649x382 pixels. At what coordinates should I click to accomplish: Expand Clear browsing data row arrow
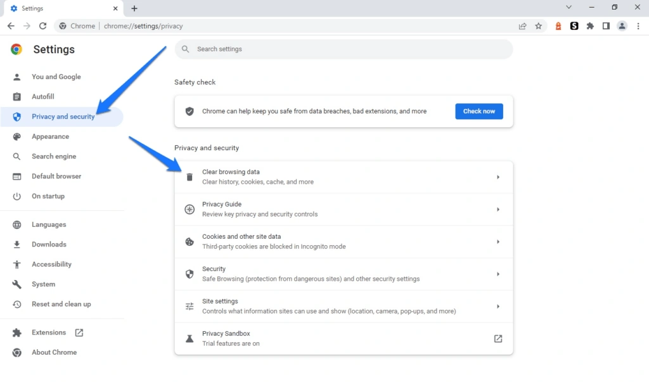tap(498, 177)
